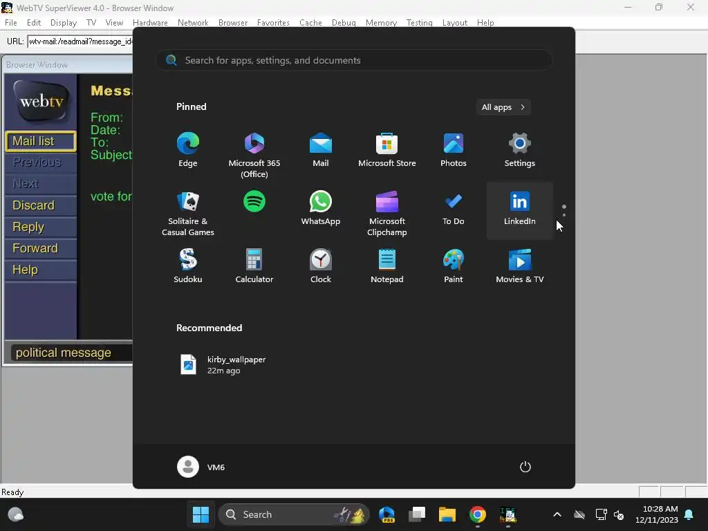This screenshot has height=531, width=708.
Task: Open the Testing menu
Action: tap(420, 23)
